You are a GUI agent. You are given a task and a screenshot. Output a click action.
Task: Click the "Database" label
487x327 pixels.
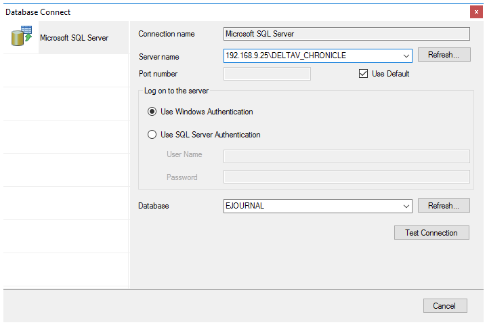(154, 206)
